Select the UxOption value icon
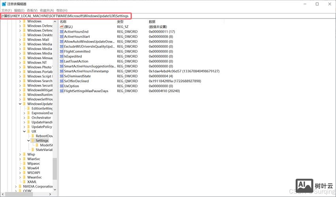The image size is (336, 197). 62,86
